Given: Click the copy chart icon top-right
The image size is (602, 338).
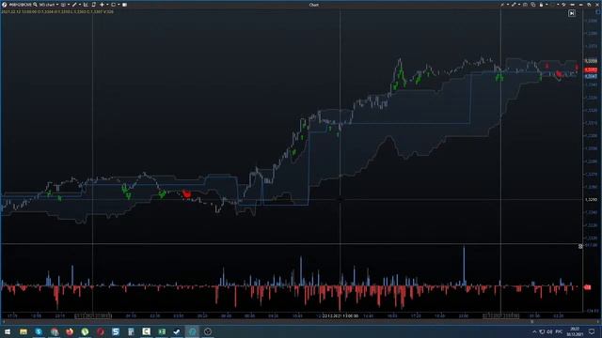Looking at the screenshot, I should [533, 5].
